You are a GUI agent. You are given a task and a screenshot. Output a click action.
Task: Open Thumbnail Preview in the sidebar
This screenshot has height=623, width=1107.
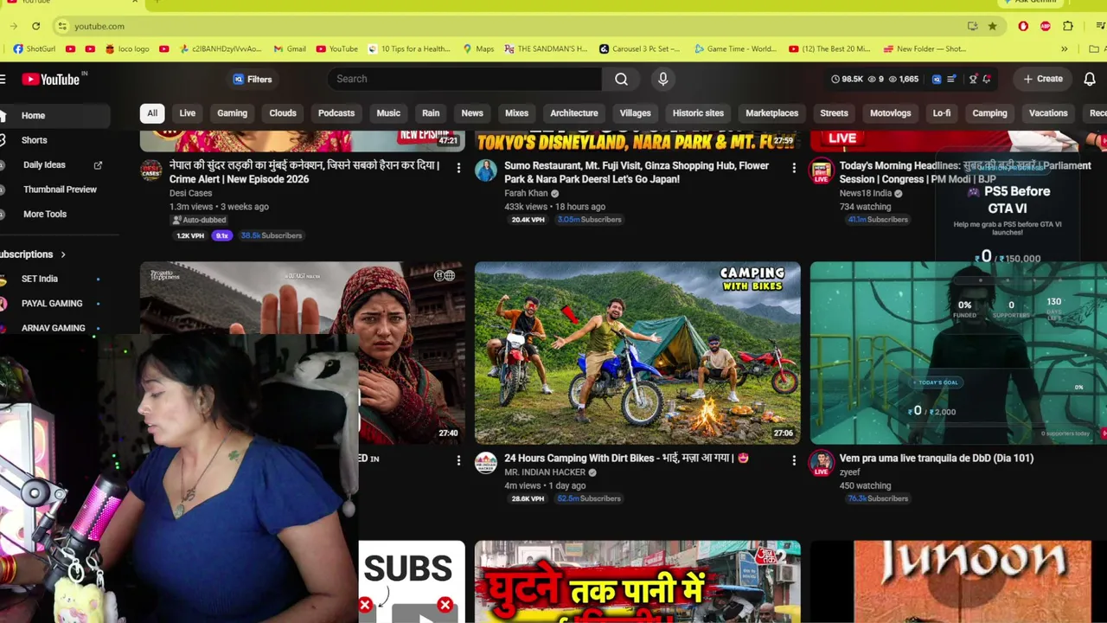(55, 189)
